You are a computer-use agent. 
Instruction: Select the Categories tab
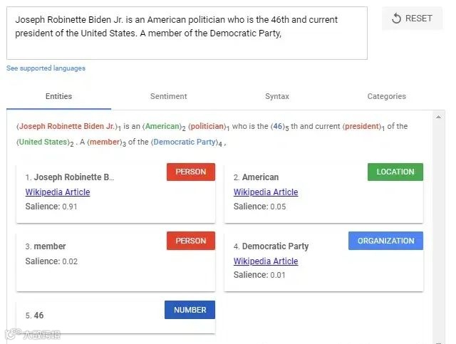386,96
